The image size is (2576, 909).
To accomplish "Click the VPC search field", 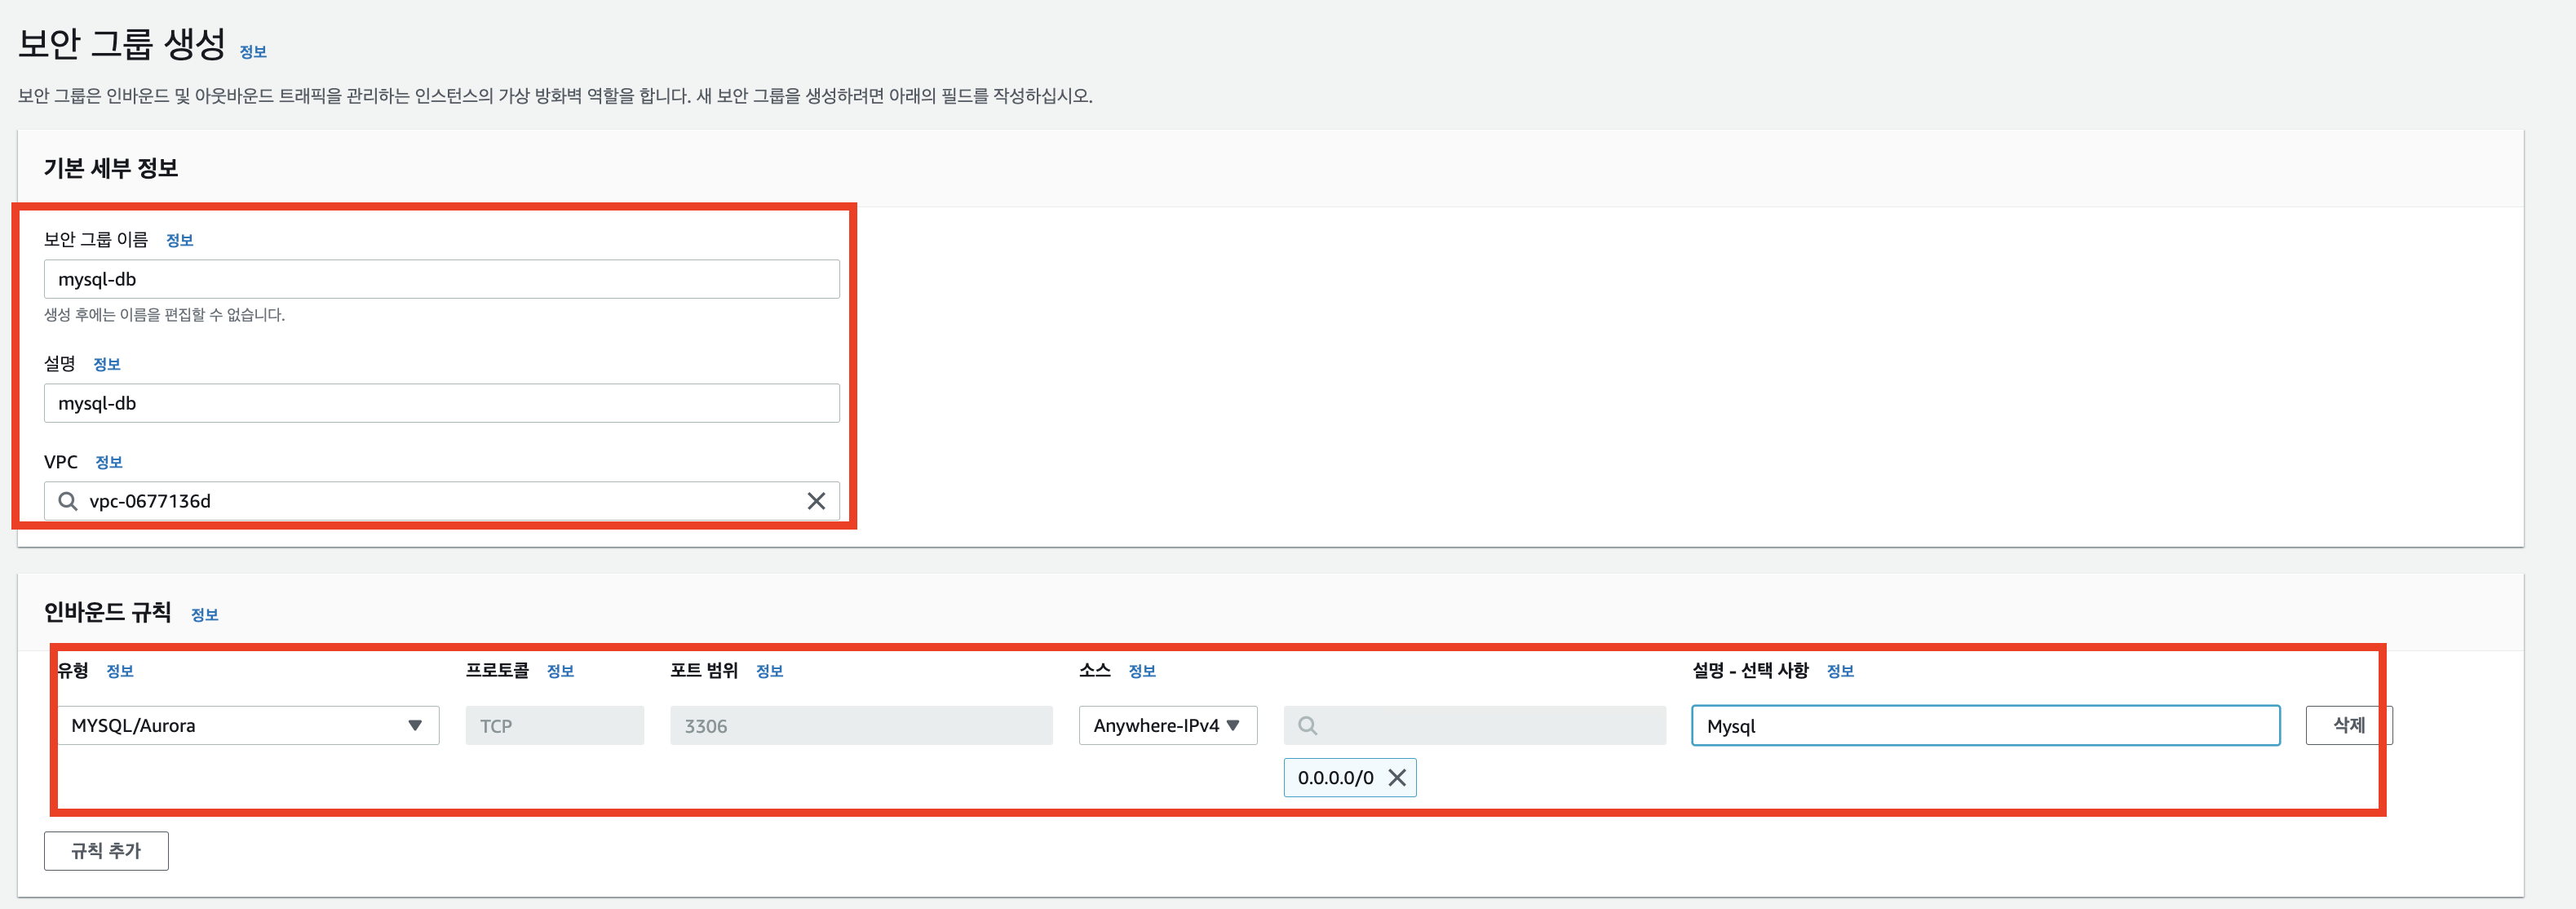I will pyautogui.click(x=440, y=501).
